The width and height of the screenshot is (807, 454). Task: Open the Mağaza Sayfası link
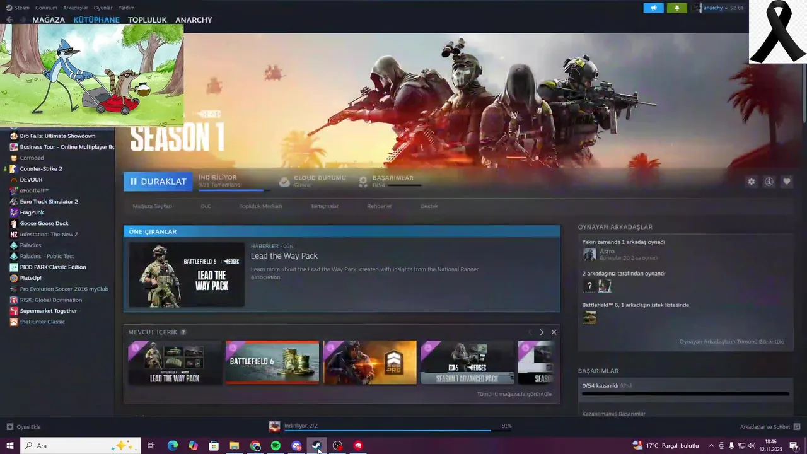(152, 206)
